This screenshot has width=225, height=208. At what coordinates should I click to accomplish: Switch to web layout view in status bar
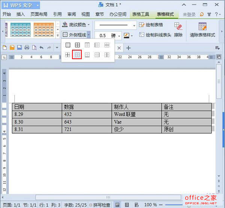pos(136,205)
